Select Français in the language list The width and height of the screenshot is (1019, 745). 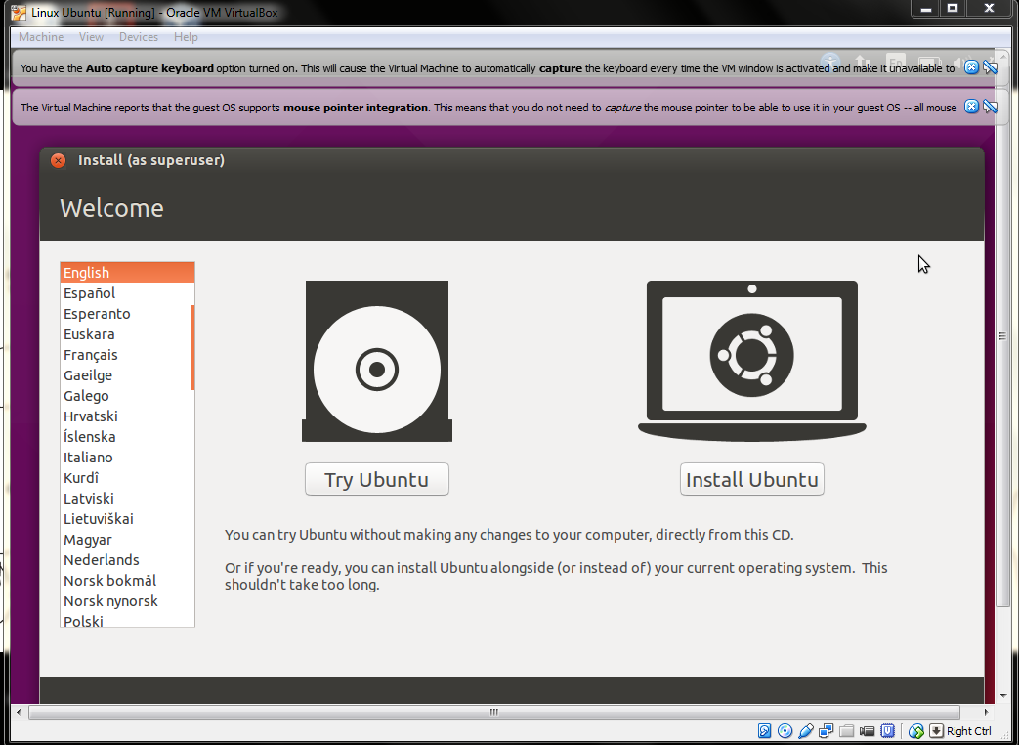pos(127,355)
